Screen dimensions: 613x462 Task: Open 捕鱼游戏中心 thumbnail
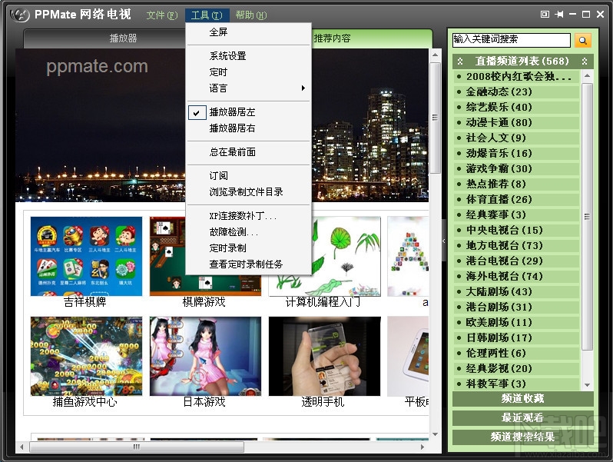(x=86, y=357)
